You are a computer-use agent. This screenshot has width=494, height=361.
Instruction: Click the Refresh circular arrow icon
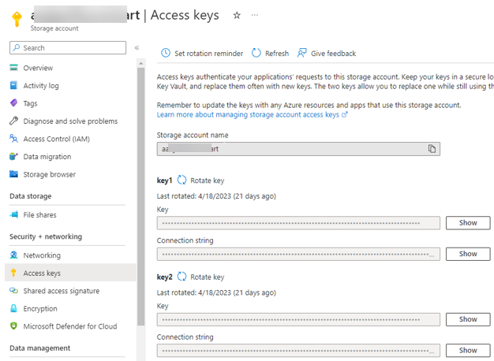tap(256, 53)
